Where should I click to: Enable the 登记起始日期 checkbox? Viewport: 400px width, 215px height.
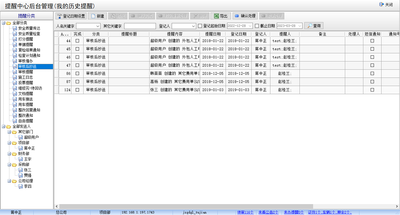coord(200,26)
